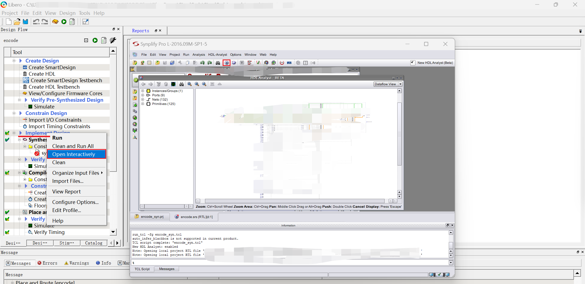The width and height of the screenshot is (585, 284).
Task: Open Analysis menu in Synplify menu bar
Action: [x=199, y=55]
